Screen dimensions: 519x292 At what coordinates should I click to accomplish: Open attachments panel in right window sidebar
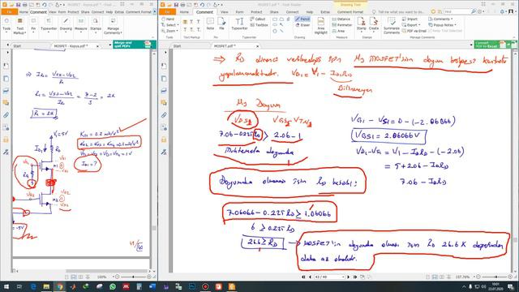164,115
